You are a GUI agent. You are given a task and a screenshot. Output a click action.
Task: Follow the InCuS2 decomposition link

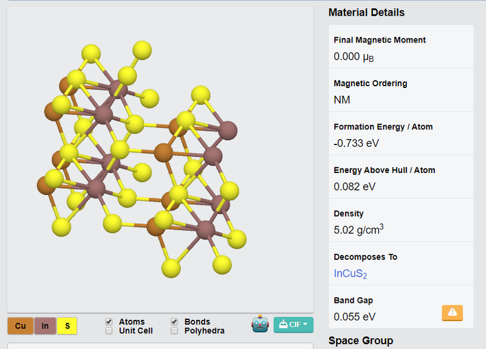coord(351,274)
